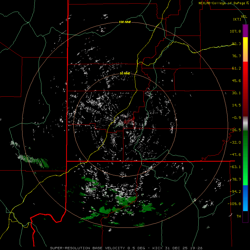Click the "100 NMI" range ring label

[125, 22]
